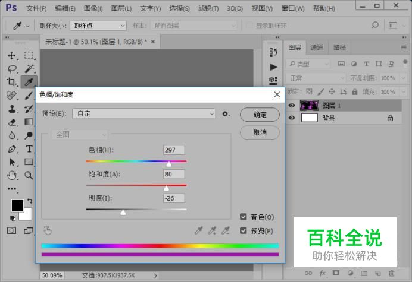Select the Pen tool
Screen dimensions: 412x282
tap(12, 149)
